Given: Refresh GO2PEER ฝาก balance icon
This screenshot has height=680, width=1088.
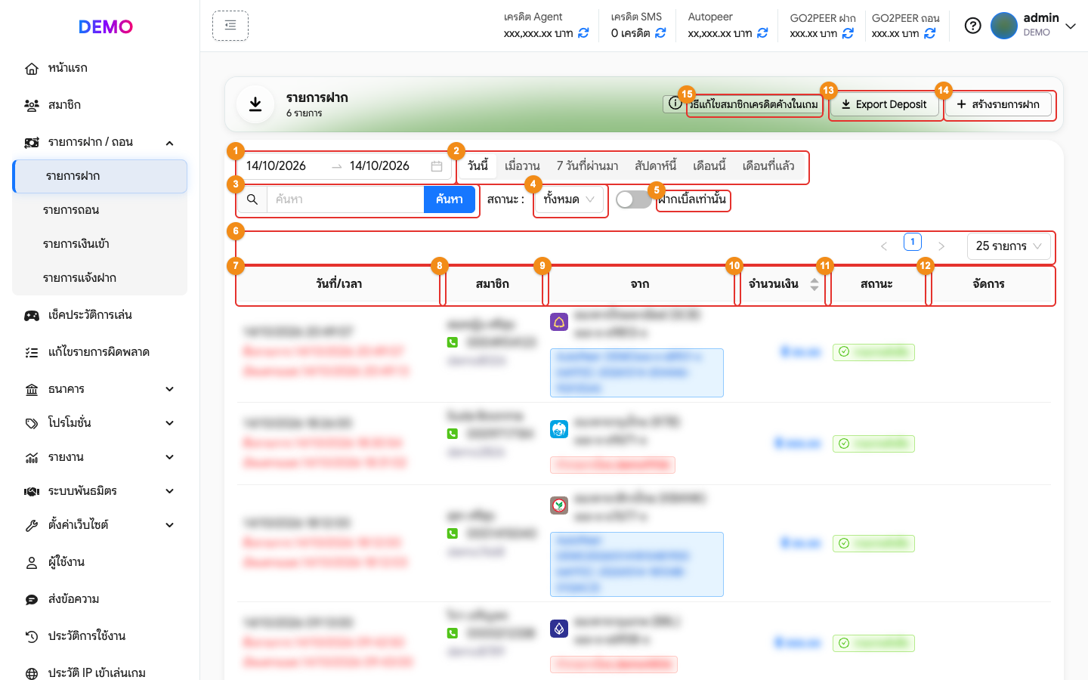Looking at the screenshot, I should coord(848,33).
